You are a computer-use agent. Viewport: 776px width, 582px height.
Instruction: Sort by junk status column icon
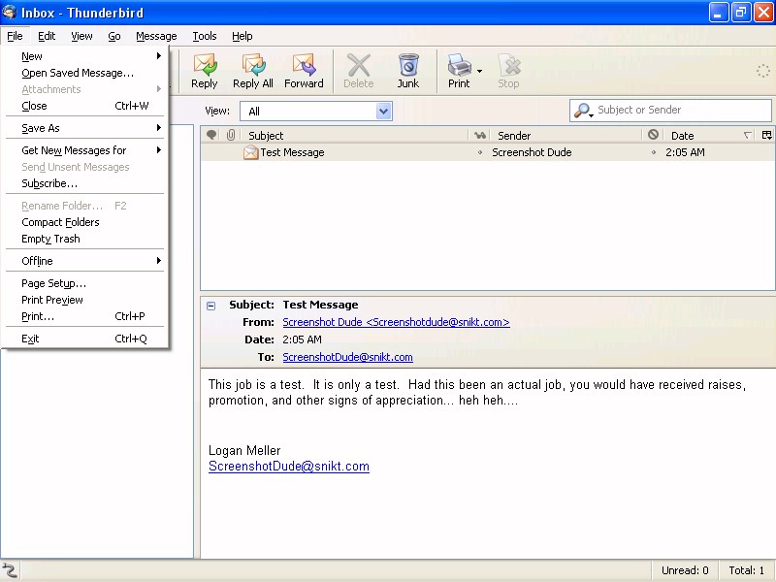[x=653, y=134]
